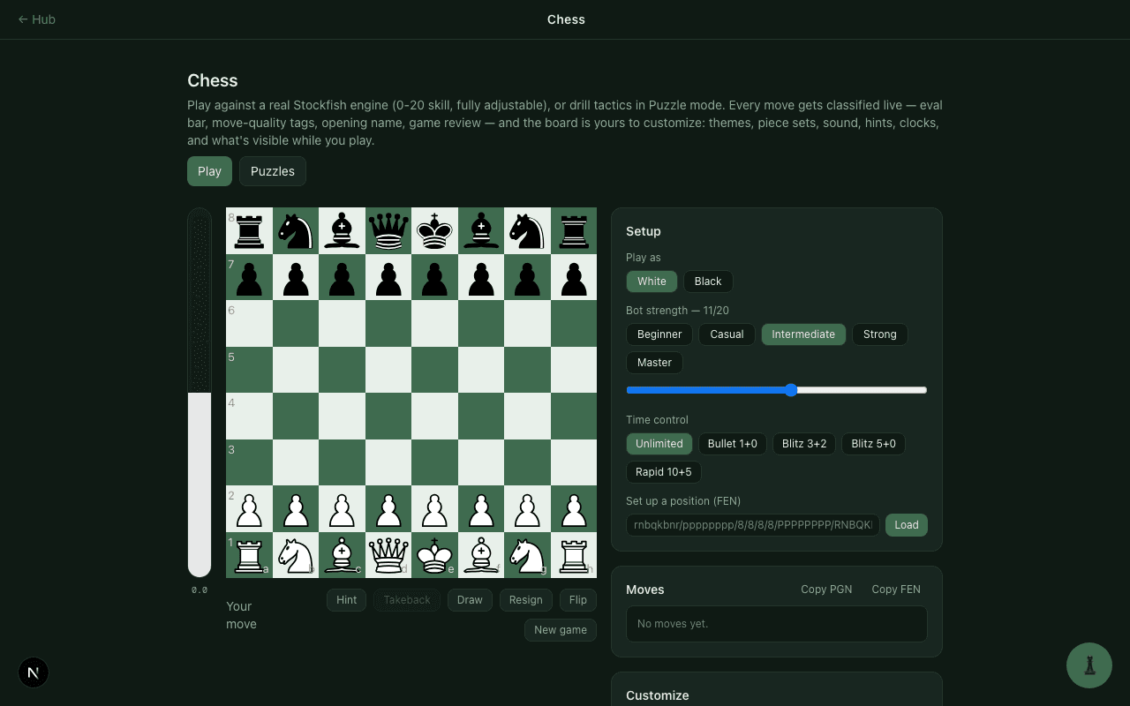1130x706 pixels.
Task: Select the white pawn on e2
Action: [434, 508]
